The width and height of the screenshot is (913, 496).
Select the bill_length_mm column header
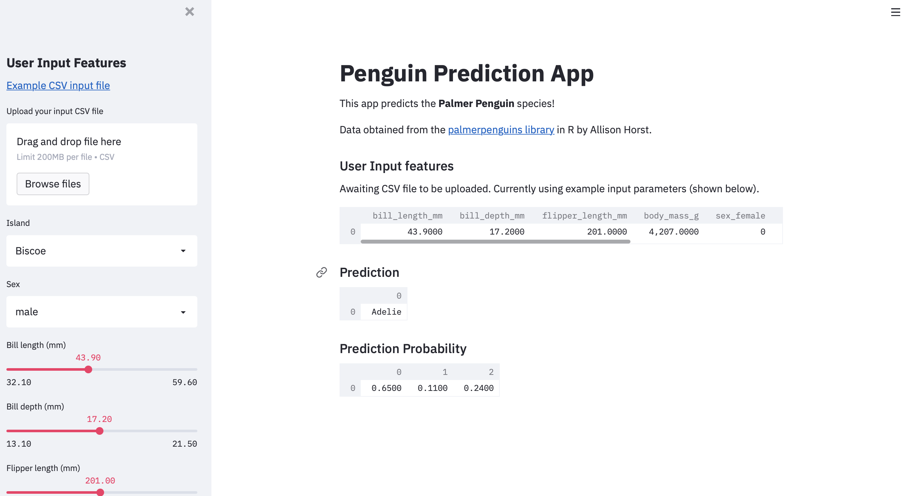tap(407, 216)
